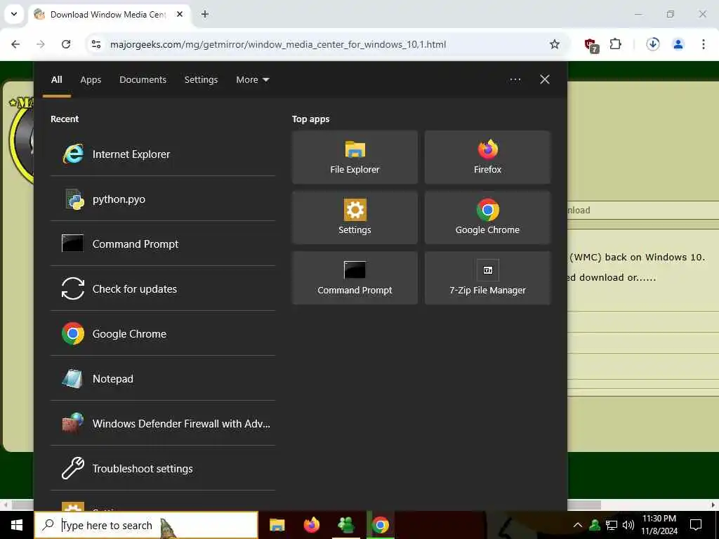This screenshot has width=719, height=539.
Task: Open the Windows Start menu
Action: coord(17,525)
